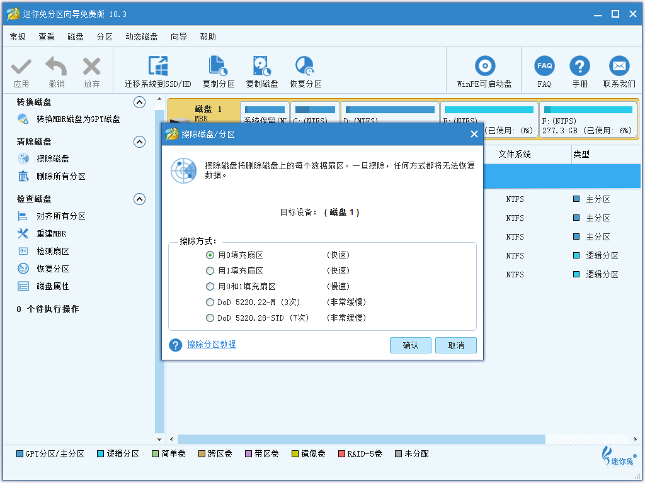Viewport: 645px width, 483px height.
Task: Click the horizontal scrollbar left arrow
Action: tap(171, 439)
